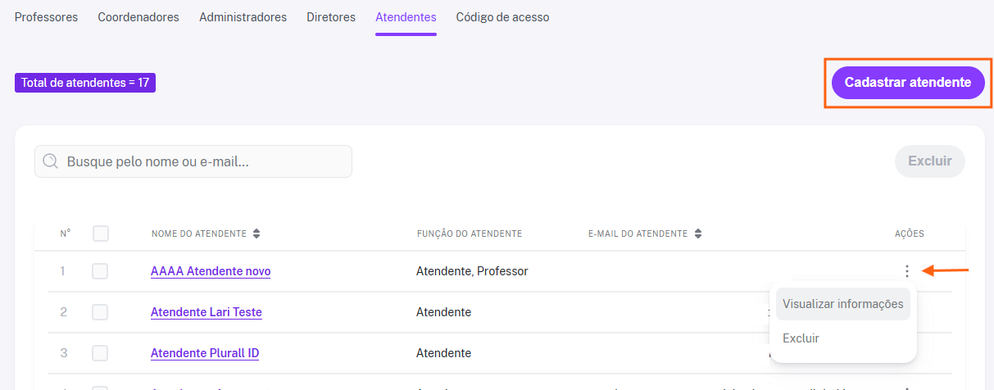Check the box for AAAA Atendente novo
The width and height of the screenshot is (994, 390).
click(100, 271)
